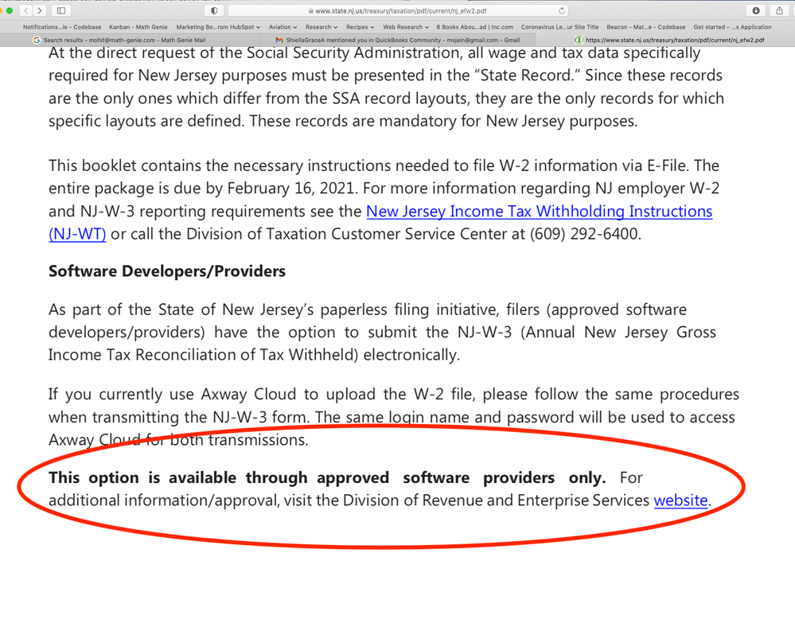Reload the page with the refresh icon
Screen dimensions: 795x635
point(561,10)
